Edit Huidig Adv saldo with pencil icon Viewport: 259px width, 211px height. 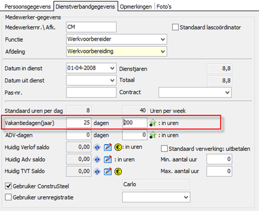point(108,159)
